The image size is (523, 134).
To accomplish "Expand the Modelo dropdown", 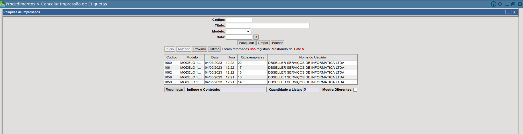I will click(238, 31).
